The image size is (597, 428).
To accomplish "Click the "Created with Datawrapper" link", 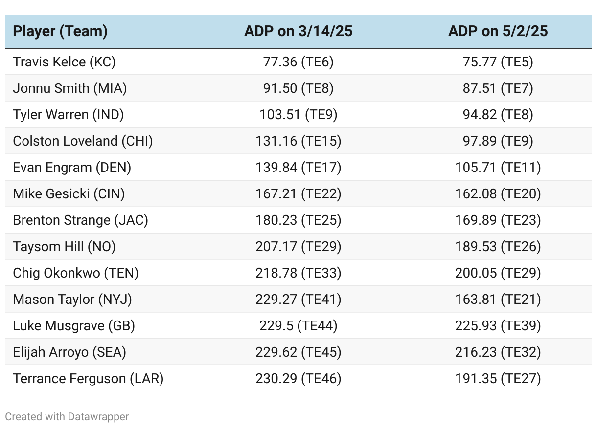I will (67, 417).
